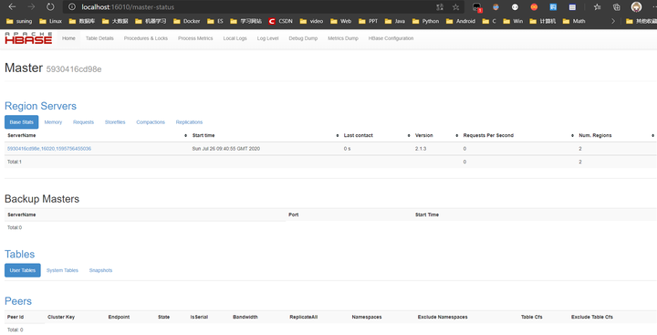Click the Tables heading link
The image size is (657, 335).
(20, 254)
